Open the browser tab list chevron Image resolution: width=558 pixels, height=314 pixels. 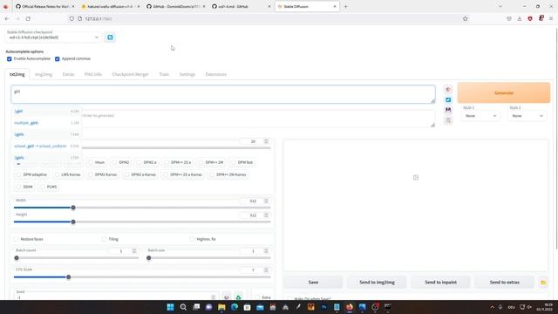[500, 6]
